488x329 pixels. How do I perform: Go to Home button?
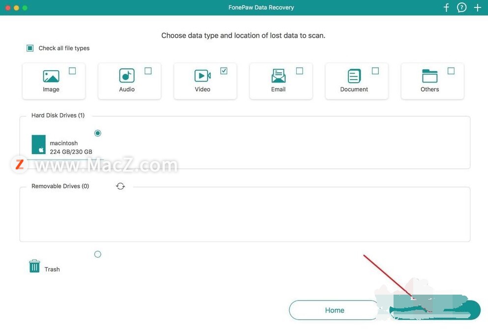335,310
